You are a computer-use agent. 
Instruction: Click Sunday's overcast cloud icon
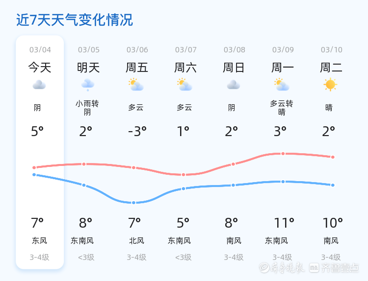pyautogui.click(x=233, y=85)
